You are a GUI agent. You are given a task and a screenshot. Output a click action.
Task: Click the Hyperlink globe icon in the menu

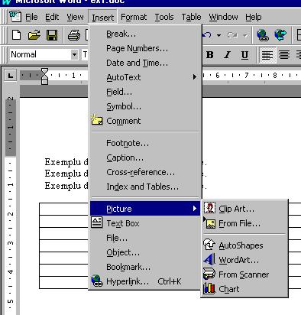[97, 281]
